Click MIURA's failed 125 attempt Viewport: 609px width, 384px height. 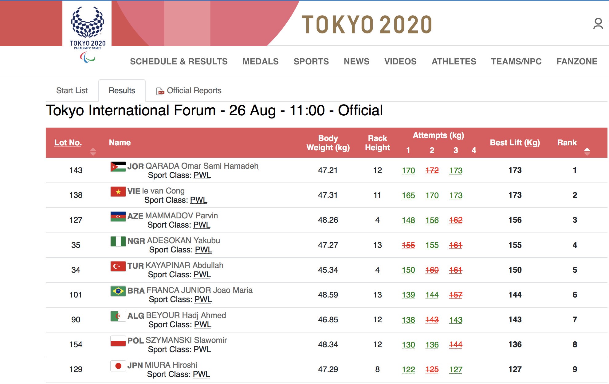click(x=432, y=369)
